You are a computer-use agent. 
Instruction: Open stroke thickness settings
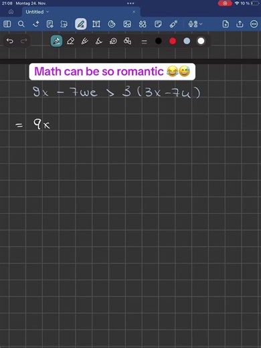(x=145, y=41)
